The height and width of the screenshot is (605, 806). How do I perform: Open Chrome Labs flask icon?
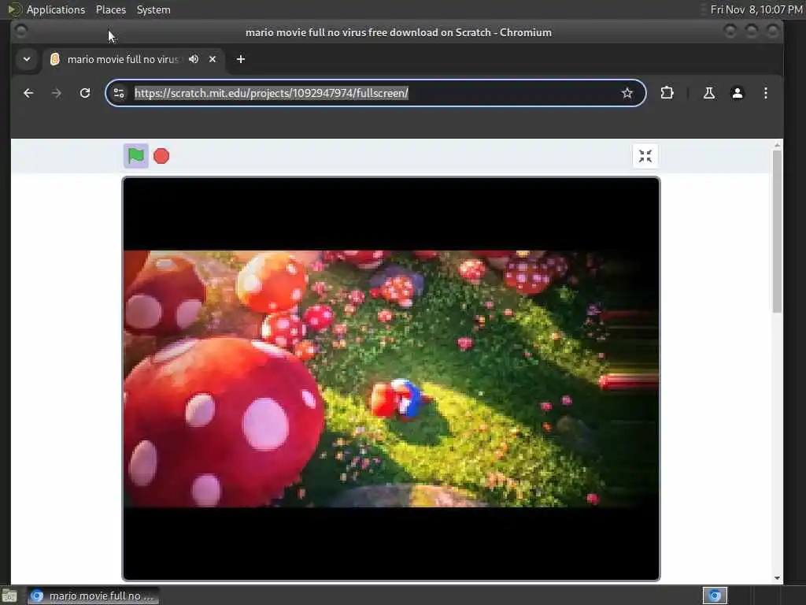(x=709, y=93)
